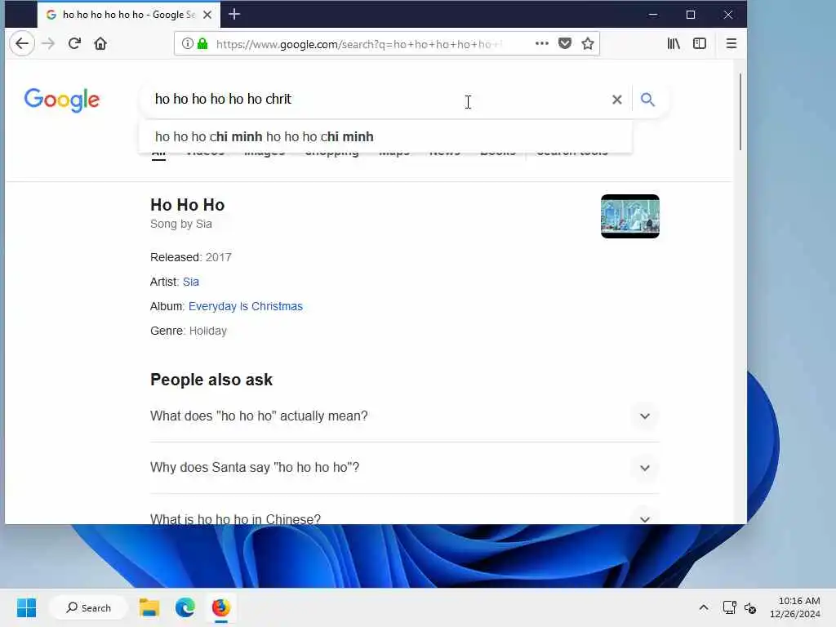Screen dimensions: 836x627
Task: Launch Microsoft Edge from taskbar
Action: pos(185,607)
